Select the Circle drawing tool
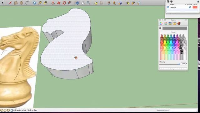200x113 pixels. 22,3
